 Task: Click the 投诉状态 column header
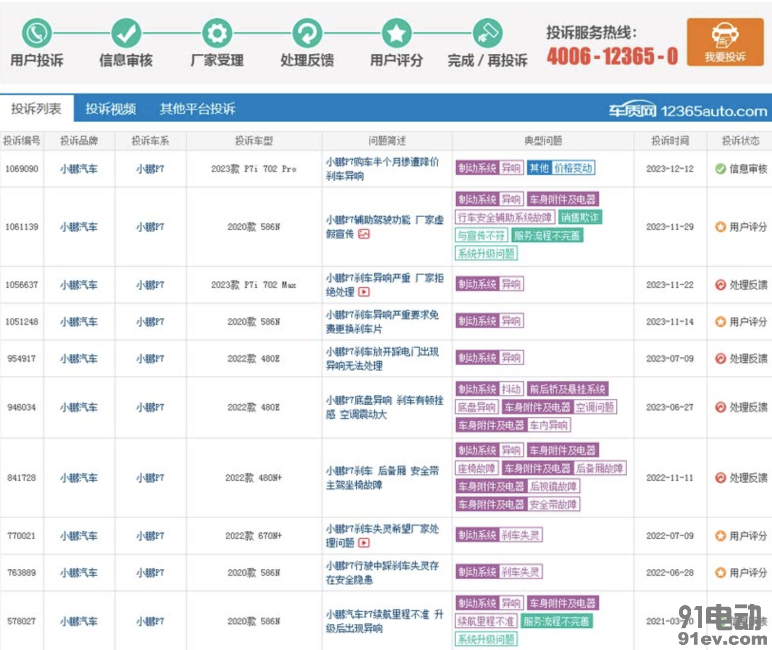tap(740, 141)
